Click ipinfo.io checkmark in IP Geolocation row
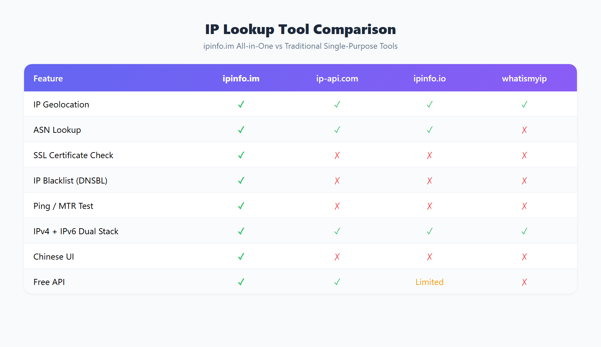Screen dimensions: 601x347 coord(430,104)
